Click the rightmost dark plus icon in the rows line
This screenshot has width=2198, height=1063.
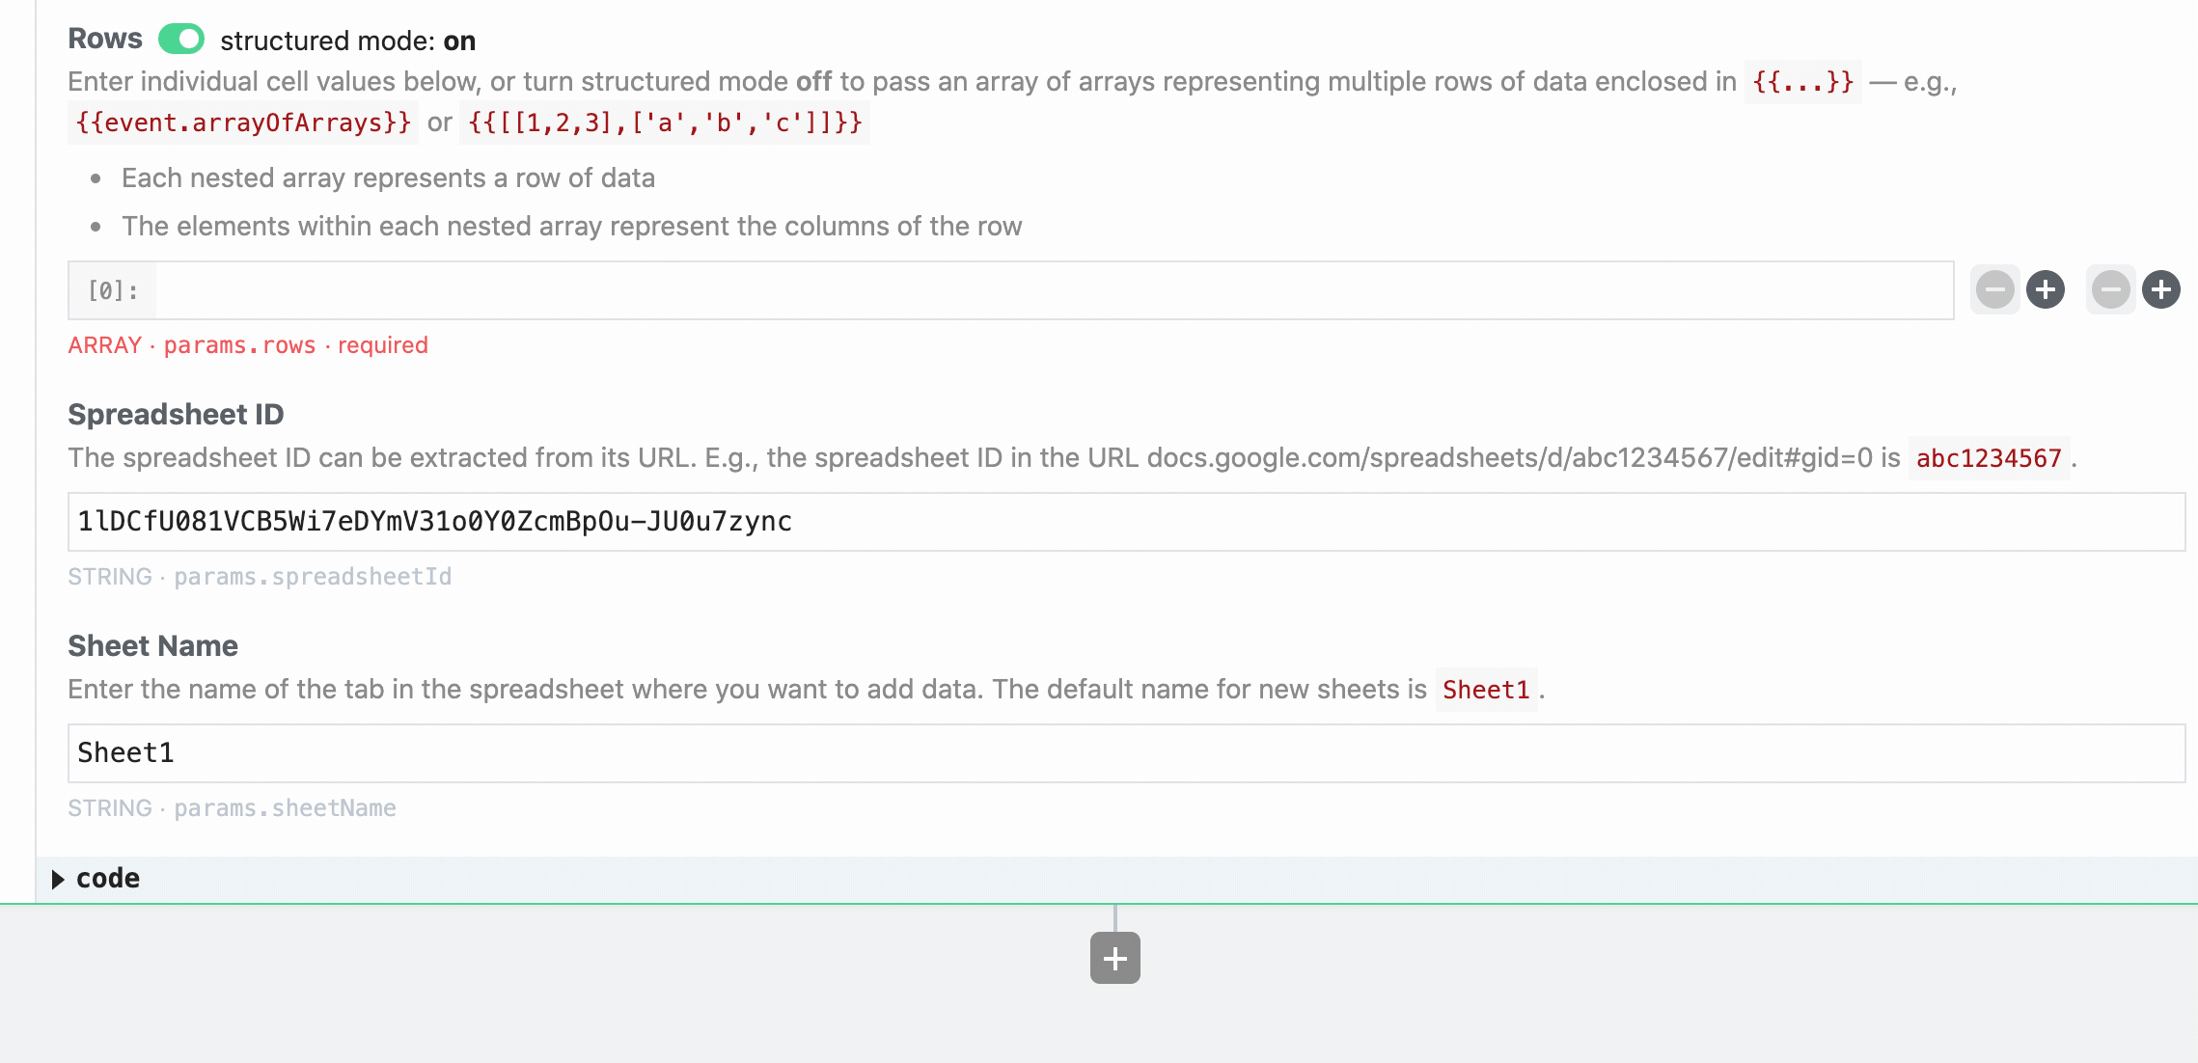click(2160, 289)
